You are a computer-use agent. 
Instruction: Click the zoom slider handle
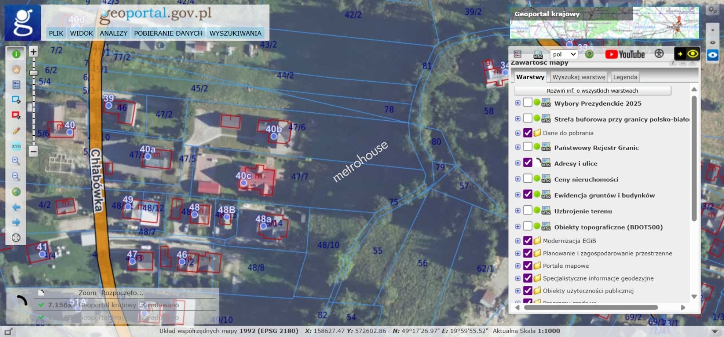(x=34, y=73)
